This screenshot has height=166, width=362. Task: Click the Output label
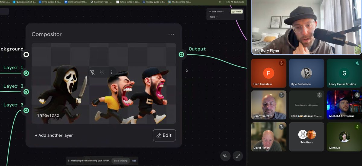(197, 49)
